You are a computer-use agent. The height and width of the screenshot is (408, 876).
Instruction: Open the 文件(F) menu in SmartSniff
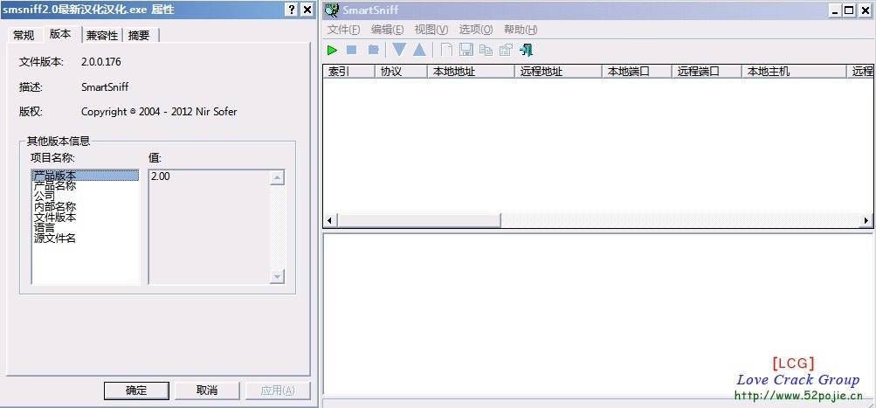point(343,30)
